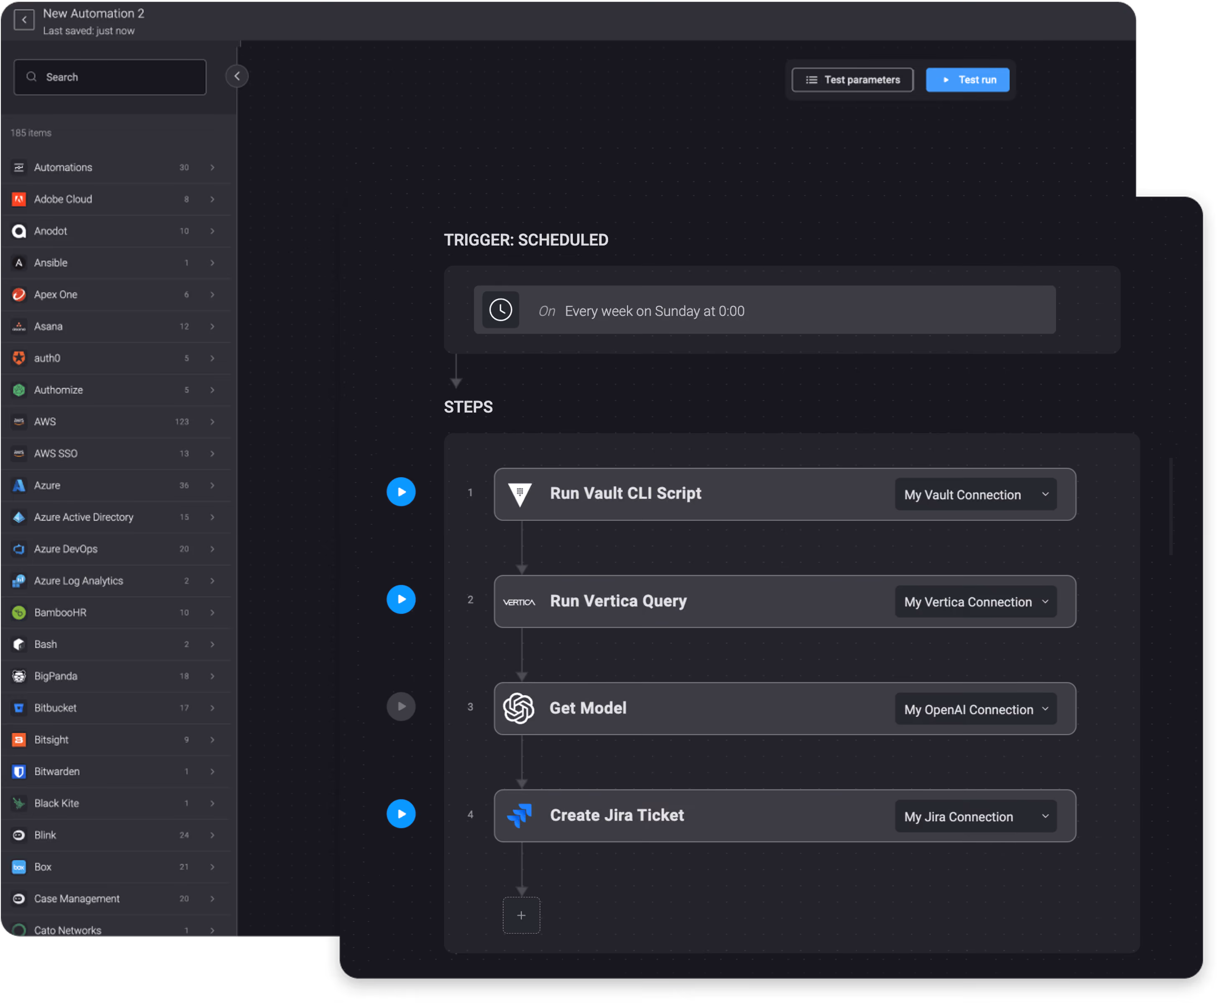Run the Create Jira Ticket step
This screenshot has height=1003, width=1222.
coord(401,813)
